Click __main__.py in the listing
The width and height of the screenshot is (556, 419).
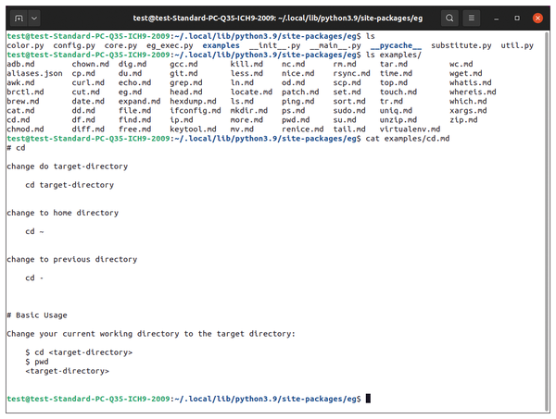pos(335,45)
